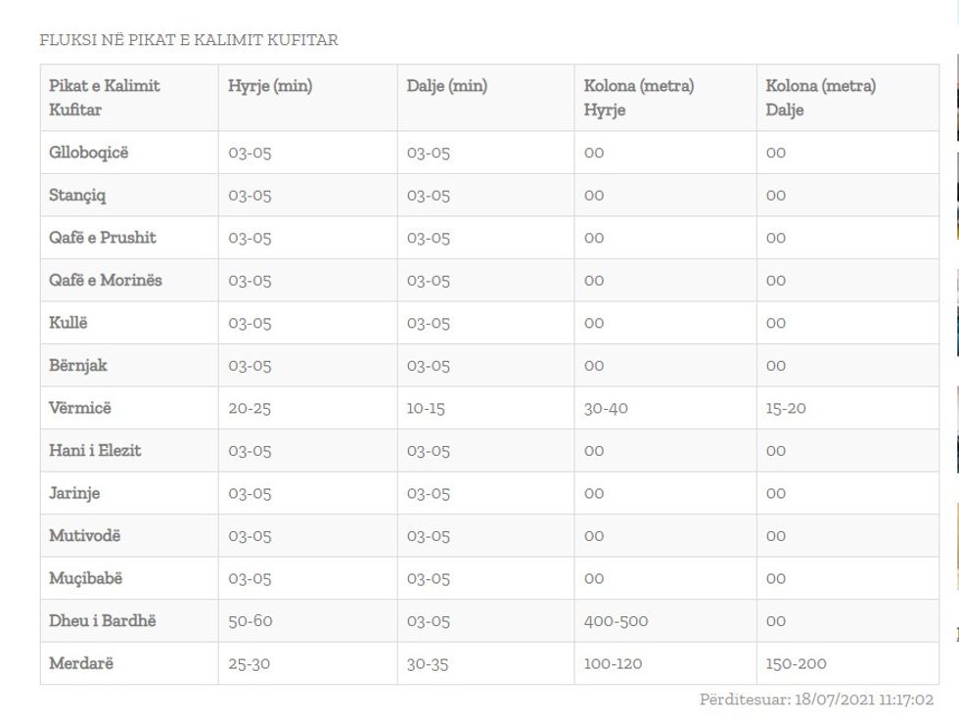
Task: Click the 400-500 column value for Dheu i Bardhë
Action: pos(616,621)
